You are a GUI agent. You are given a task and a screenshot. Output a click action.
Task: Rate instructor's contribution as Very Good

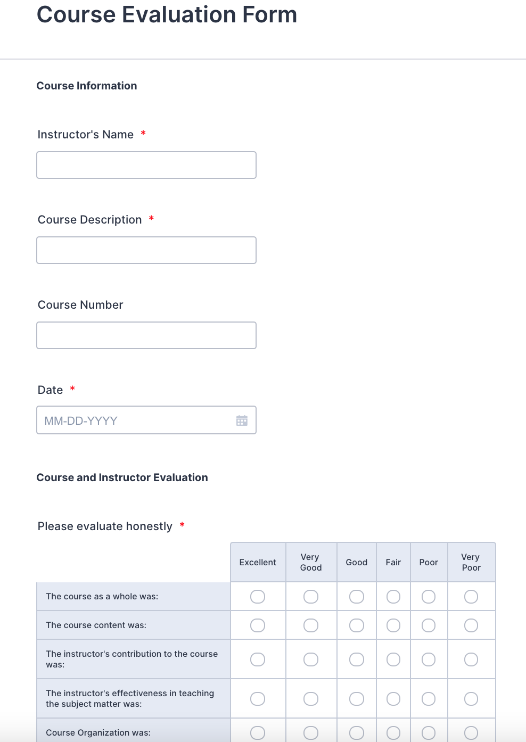pyautogui.click(x=311, y=659)
